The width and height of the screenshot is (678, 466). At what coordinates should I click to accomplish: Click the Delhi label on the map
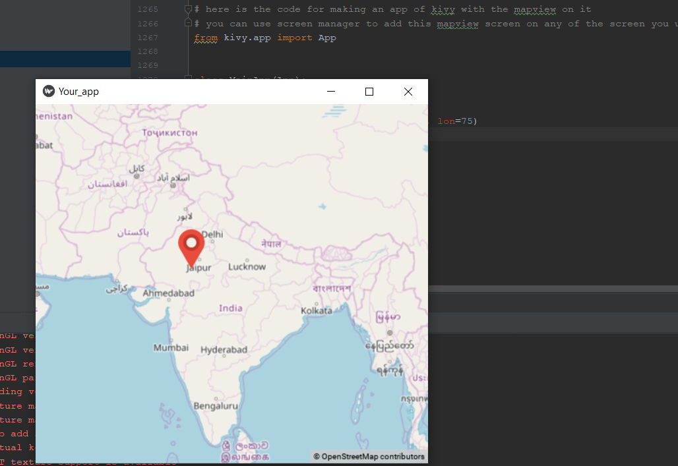(x=212, y=234)
